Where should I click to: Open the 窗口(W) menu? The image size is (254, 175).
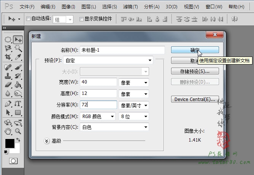coord(214,7)
